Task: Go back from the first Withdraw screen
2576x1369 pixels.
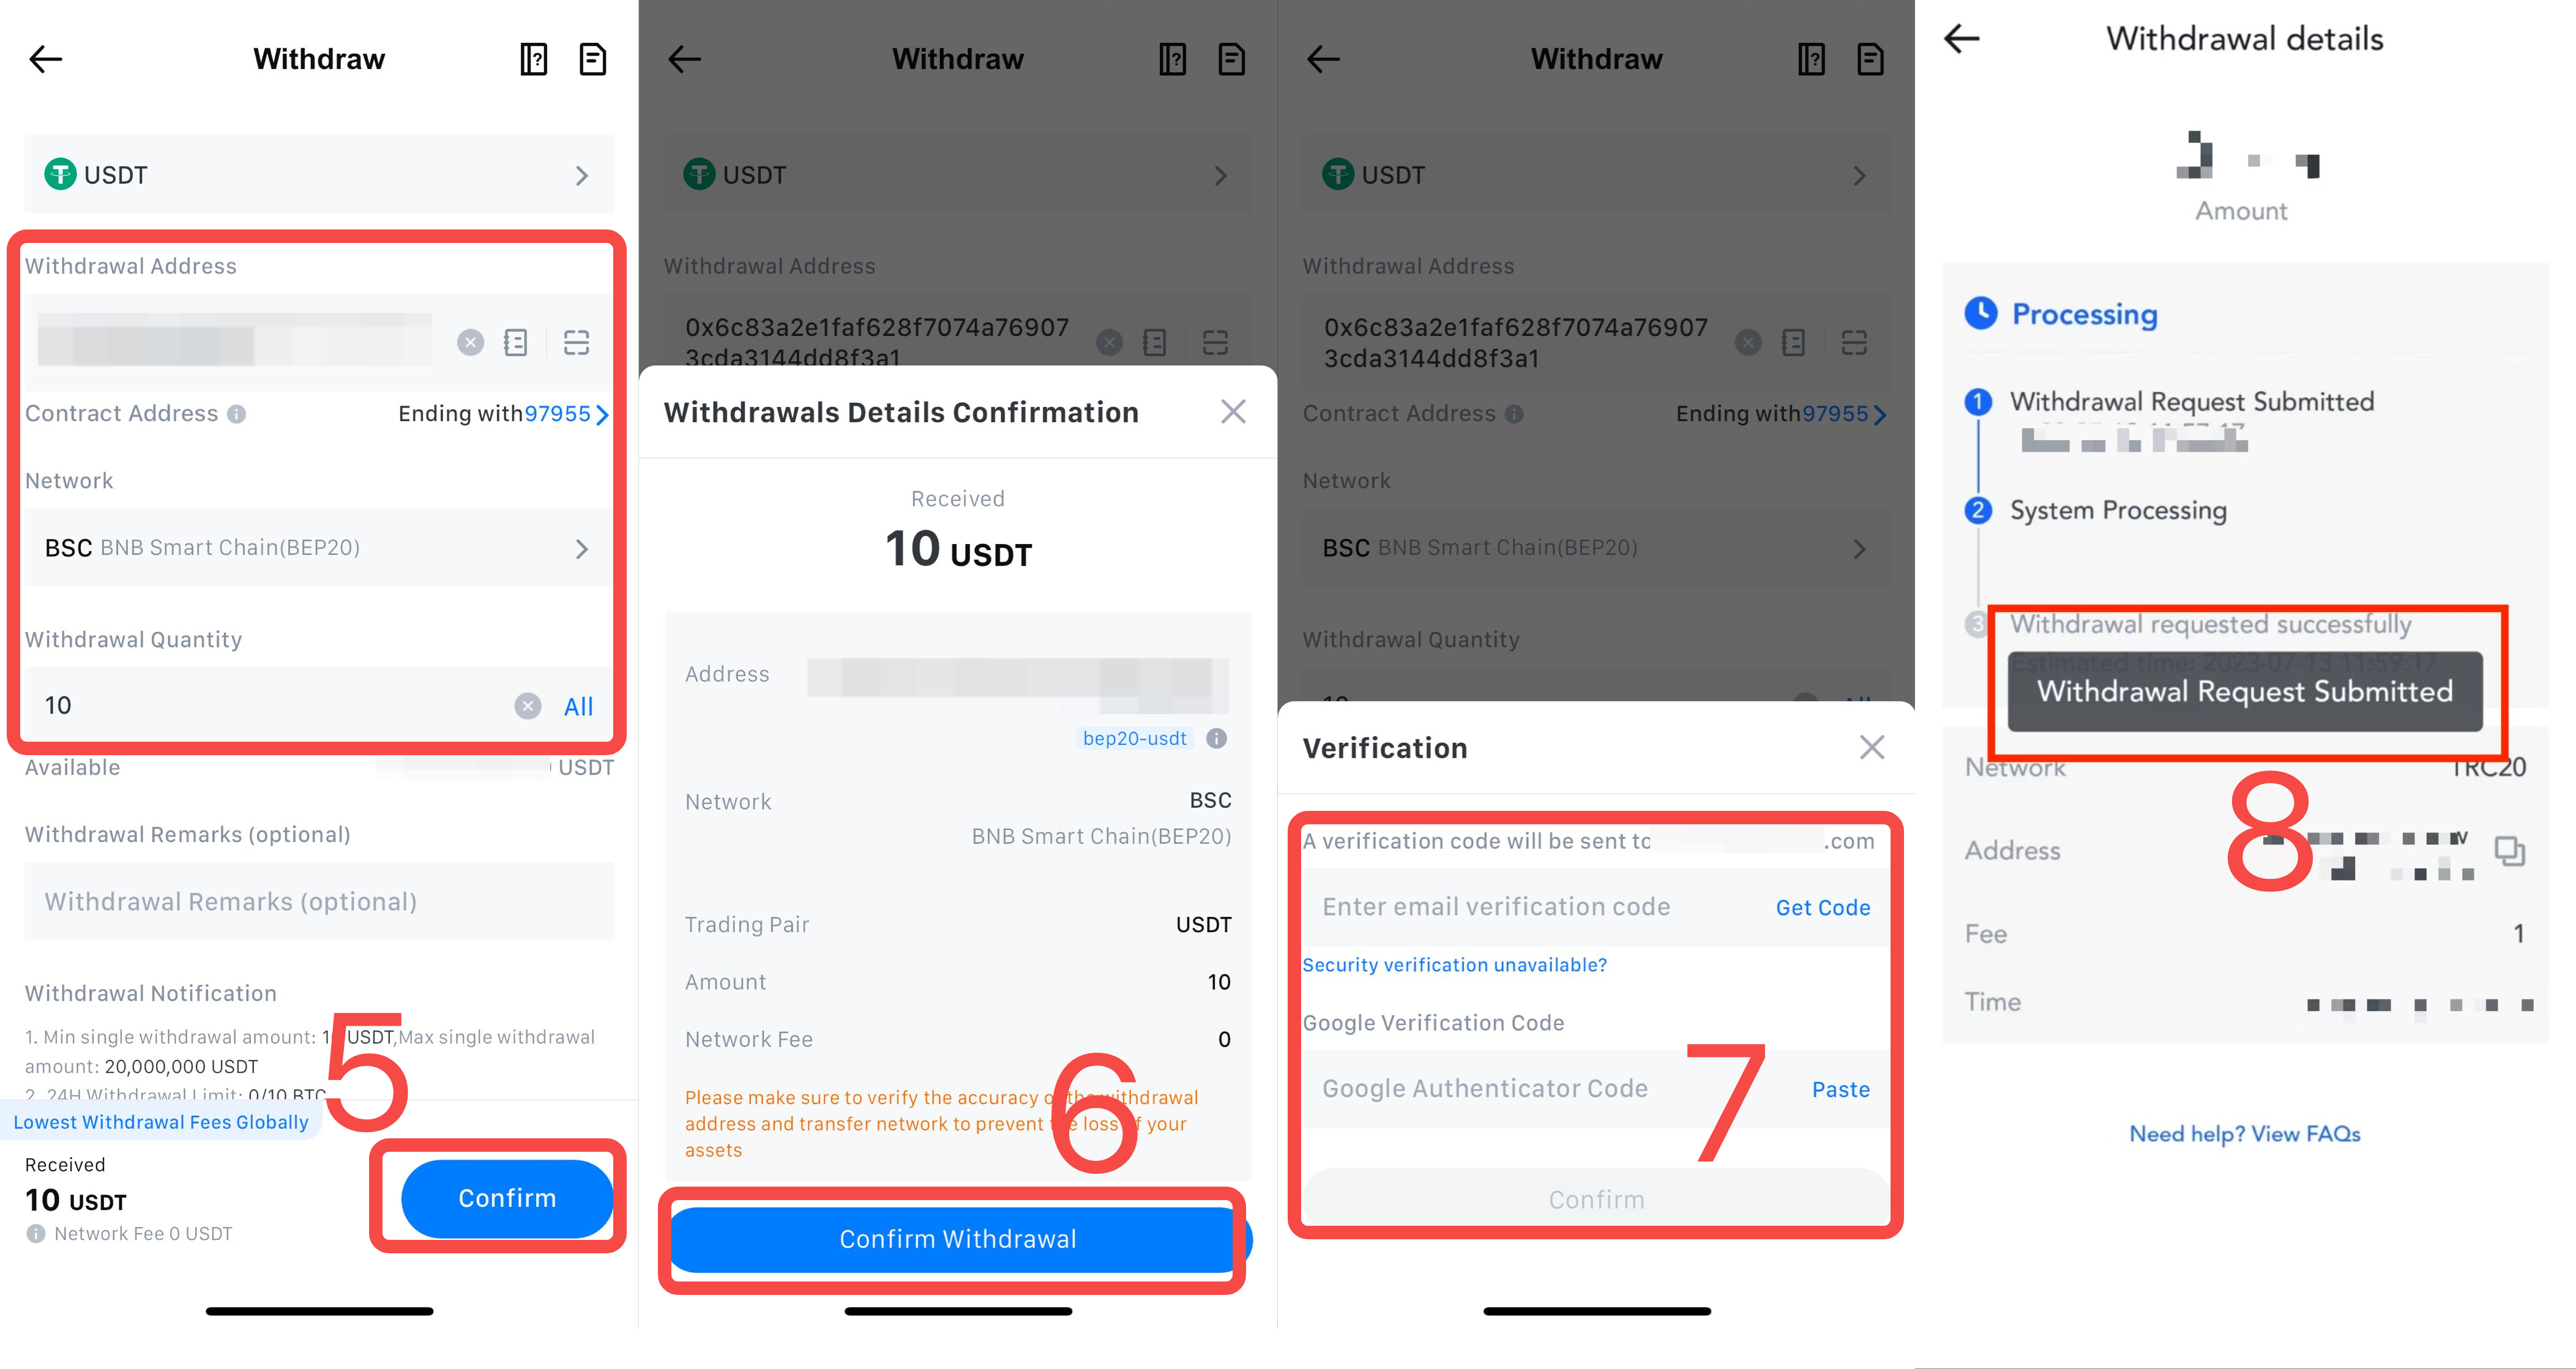Action: (x=46, y=59)
